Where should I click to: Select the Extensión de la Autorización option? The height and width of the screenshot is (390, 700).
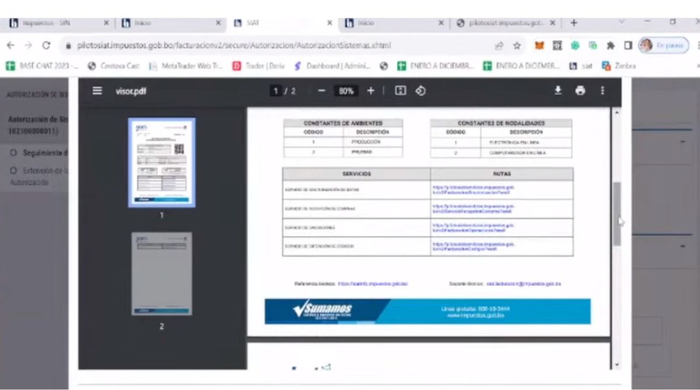point(13,171)
